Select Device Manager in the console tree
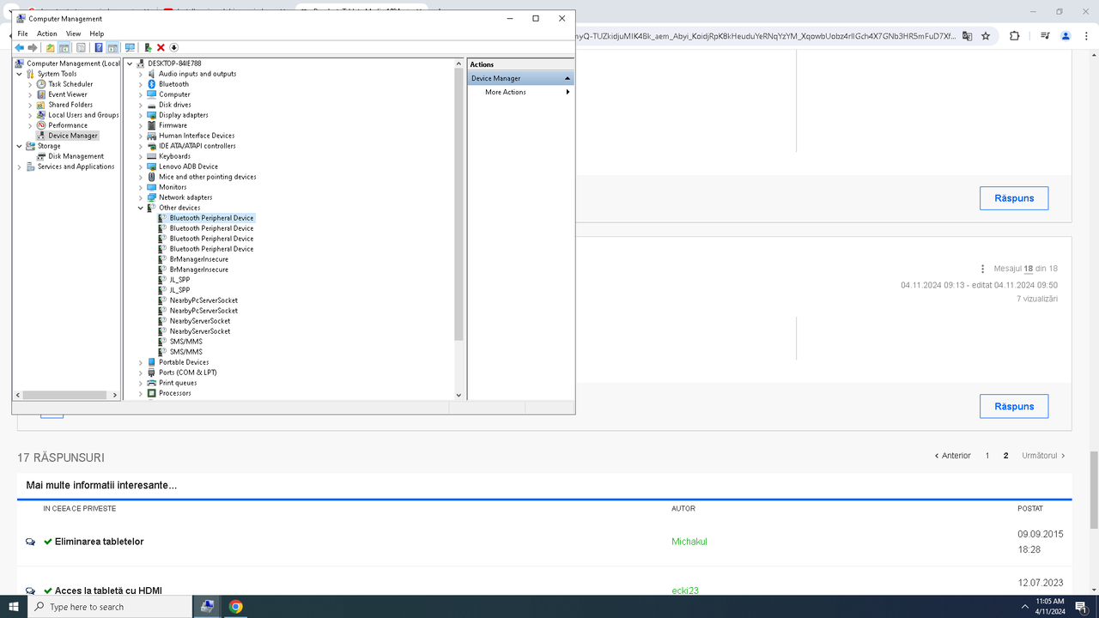 pos(73,136)
